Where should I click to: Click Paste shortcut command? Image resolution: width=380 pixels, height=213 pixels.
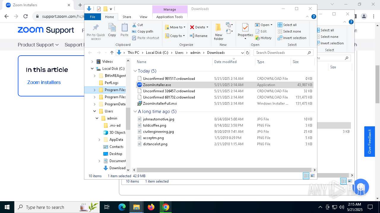click(x=145, y=38)
